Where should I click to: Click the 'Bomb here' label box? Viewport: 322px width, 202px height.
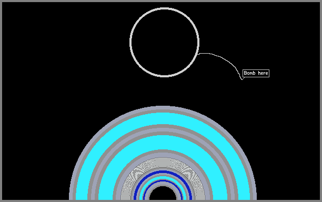pyautogui.click(x=256, y=73)
